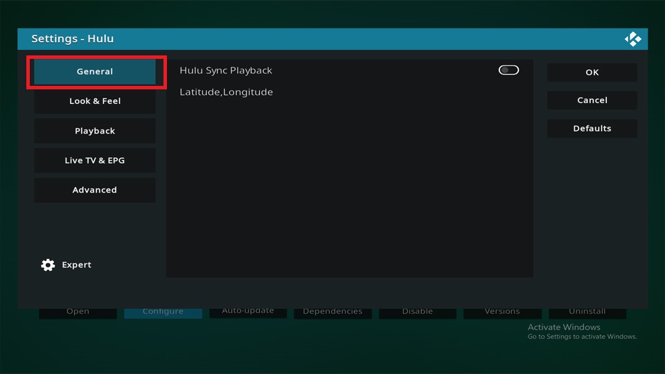The image size is (665, 374).
Task: Go to the Advanced settings category
Action: (x=95, y=190)
